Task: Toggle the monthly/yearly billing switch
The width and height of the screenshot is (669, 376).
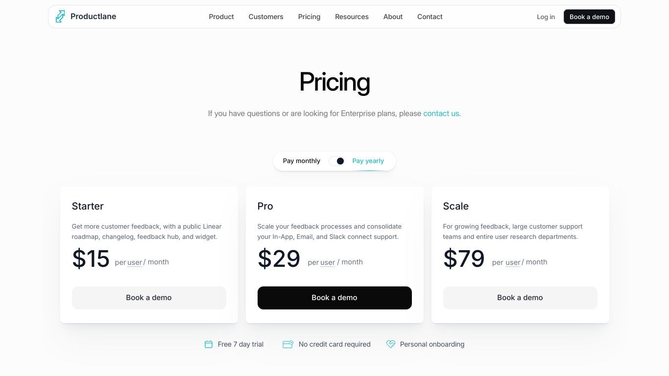Action: pyautogui.click(x=336, y=161)
